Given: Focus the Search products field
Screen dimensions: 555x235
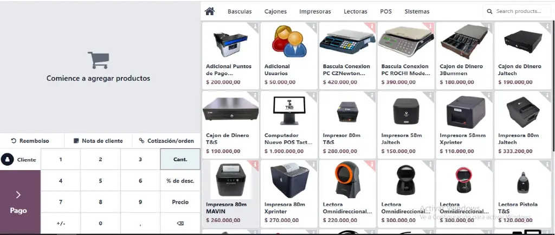Looking at the screenshot, I should [x=518, y=11].
